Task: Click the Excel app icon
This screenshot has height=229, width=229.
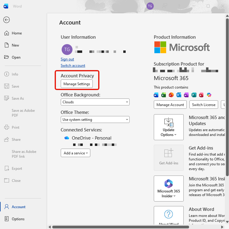Action: (x=163, y=95)
